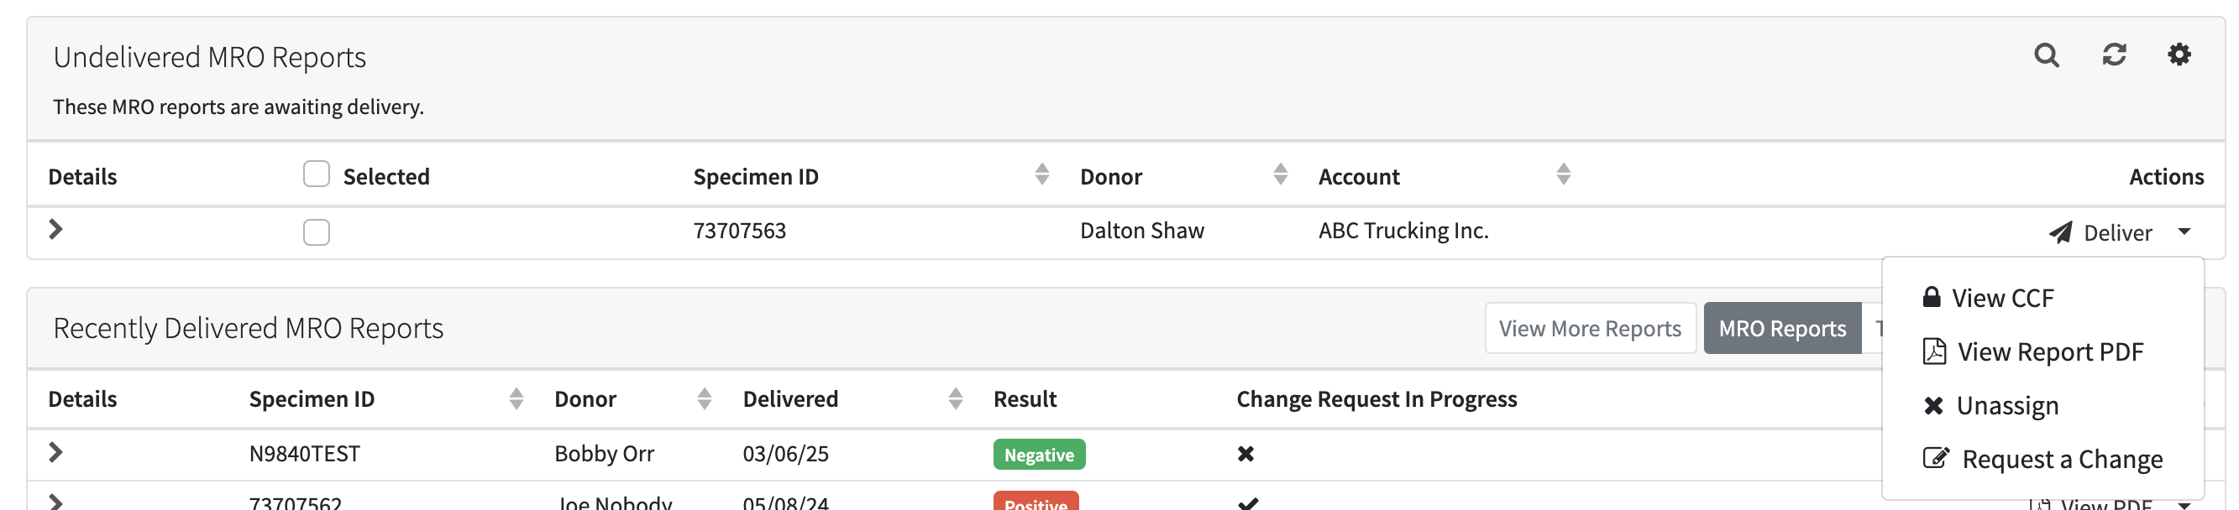Sort the Account column
2239x510 pixels.
coord(1563,174)
